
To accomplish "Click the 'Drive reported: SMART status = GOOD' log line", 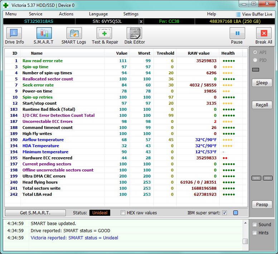I will click(x=70, y=231).
